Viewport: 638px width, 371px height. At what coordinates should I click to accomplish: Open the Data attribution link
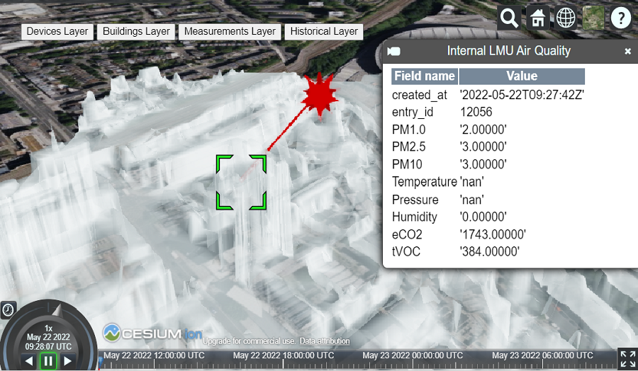pyautogui.click(x=325, y=341)
